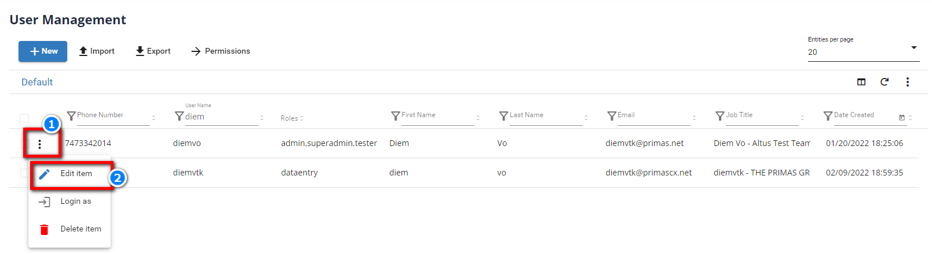
Task: Open the column layout icon
Action: [861, 82]
